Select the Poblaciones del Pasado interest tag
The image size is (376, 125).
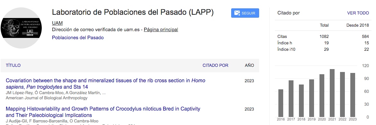click(x=78, y=38)
